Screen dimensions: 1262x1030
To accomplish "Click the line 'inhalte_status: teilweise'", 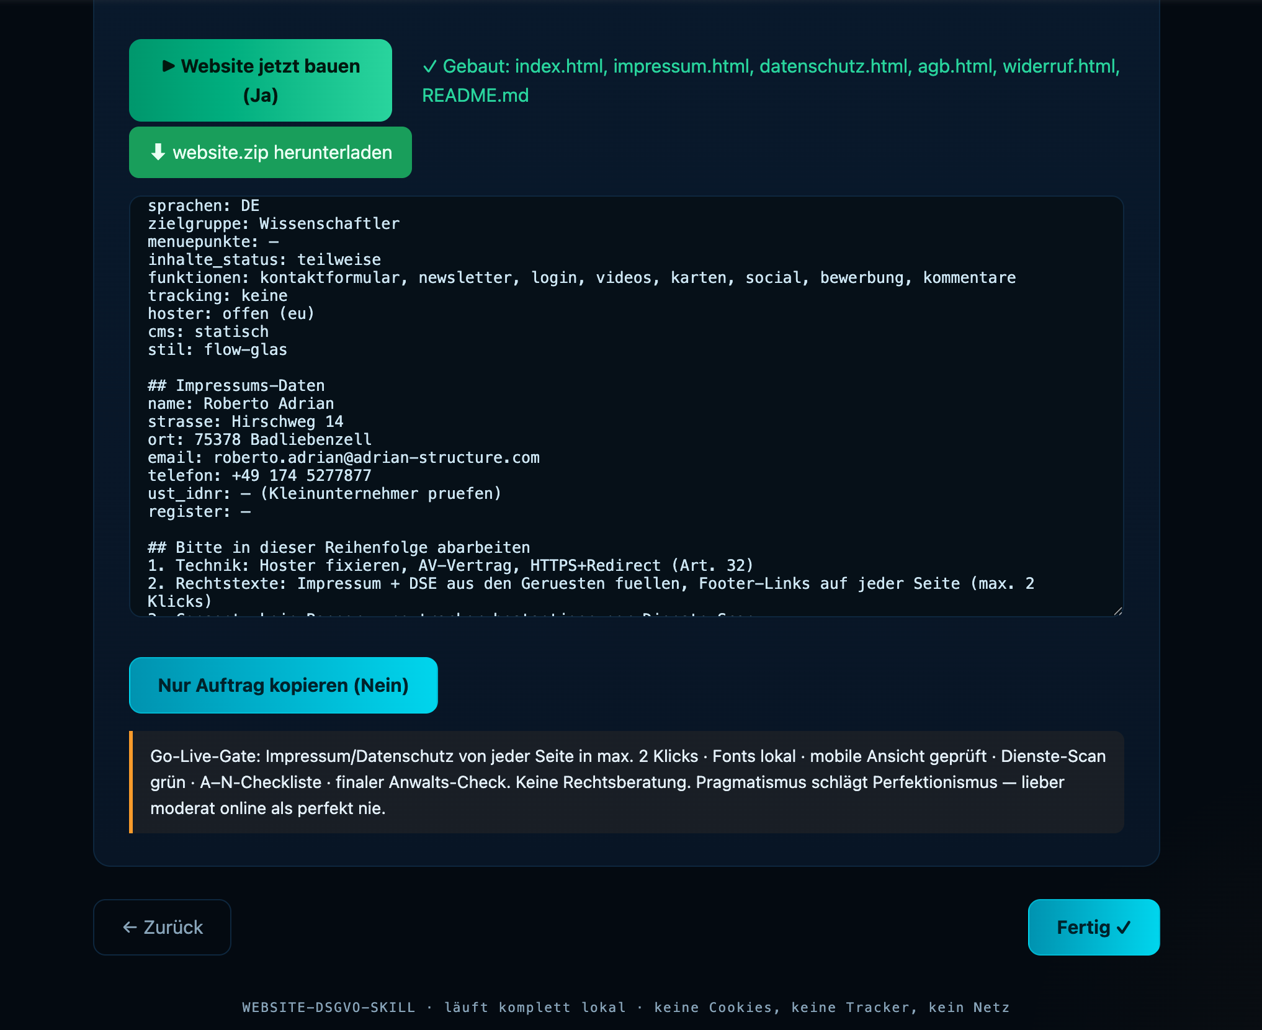I will pyautogui.click(x=264, y=259).
